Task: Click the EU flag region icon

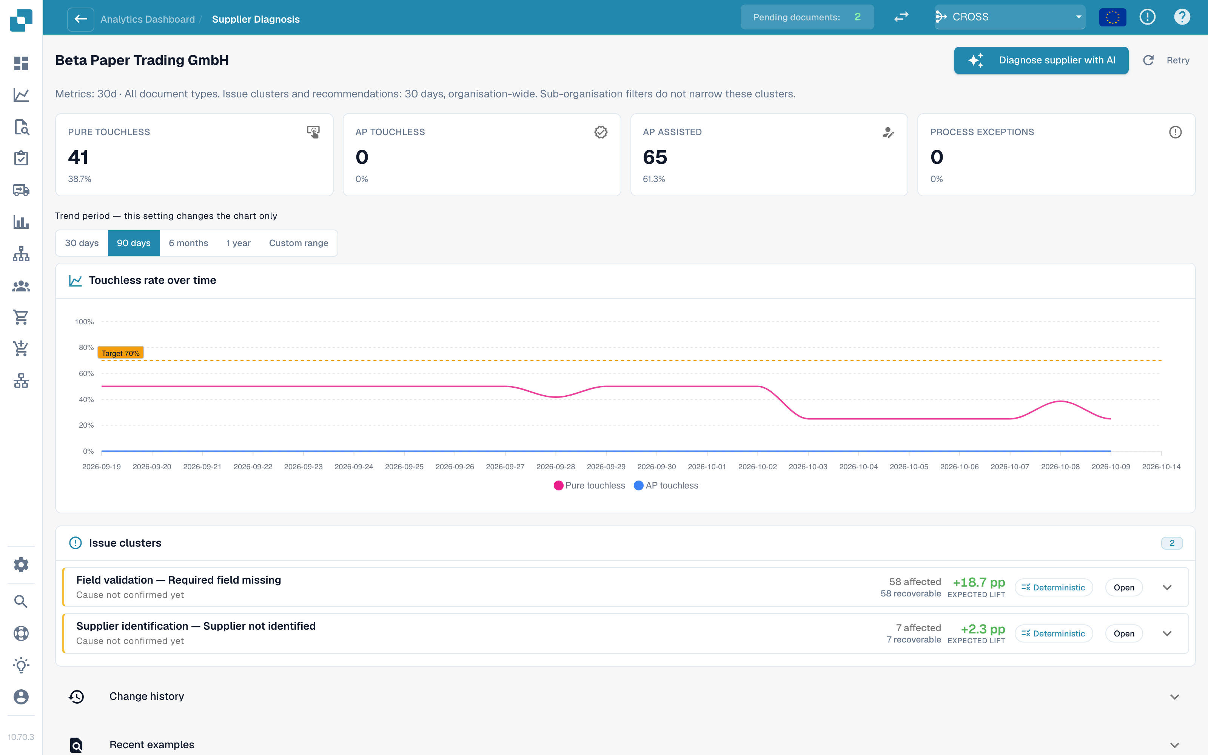Action: point(1112,17)
